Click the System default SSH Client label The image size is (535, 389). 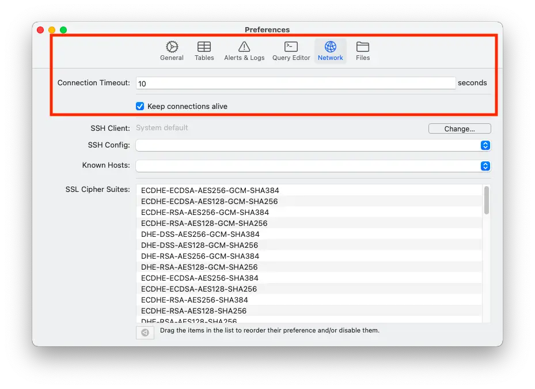coord(162,128)
